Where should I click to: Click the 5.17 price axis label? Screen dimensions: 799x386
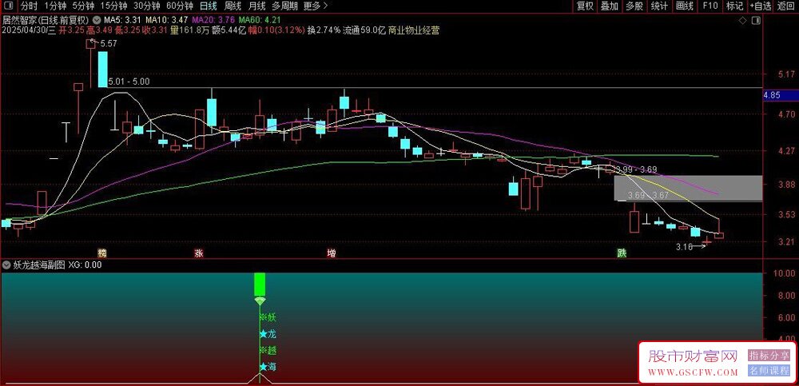787,74
